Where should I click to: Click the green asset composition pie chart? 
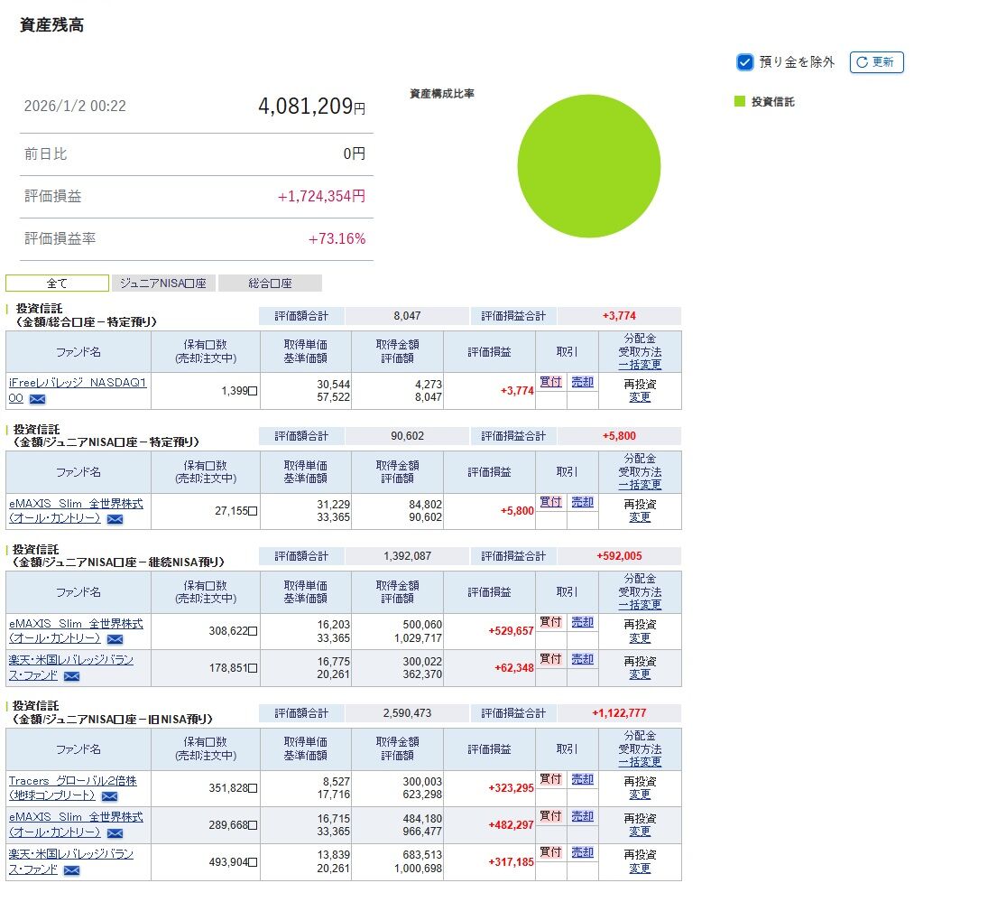589,166
